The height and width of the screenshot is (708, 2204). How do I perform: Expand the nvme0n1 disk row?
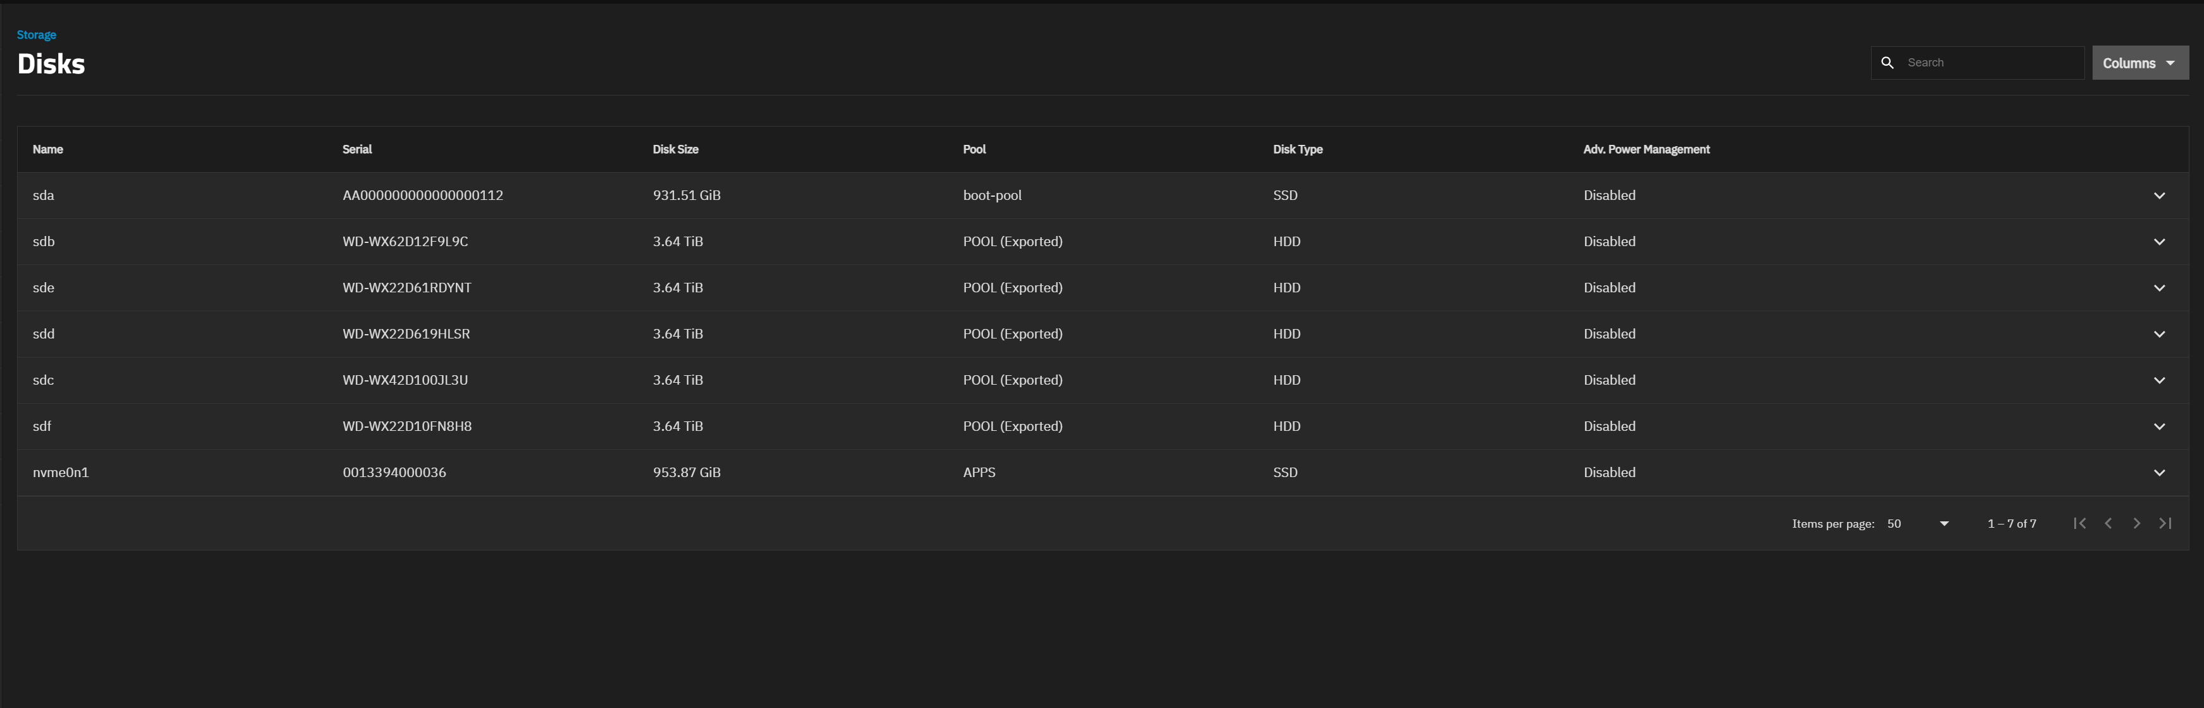(x=2158, y=473)
